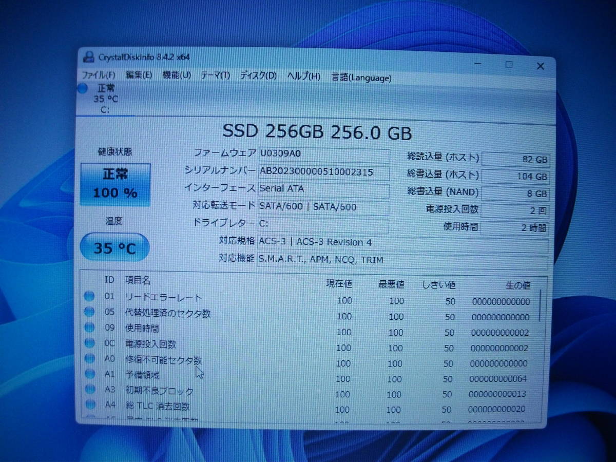Click the SSD 256GB 256.0 GB title
616x462 pixels.
(x=317, y=131)
